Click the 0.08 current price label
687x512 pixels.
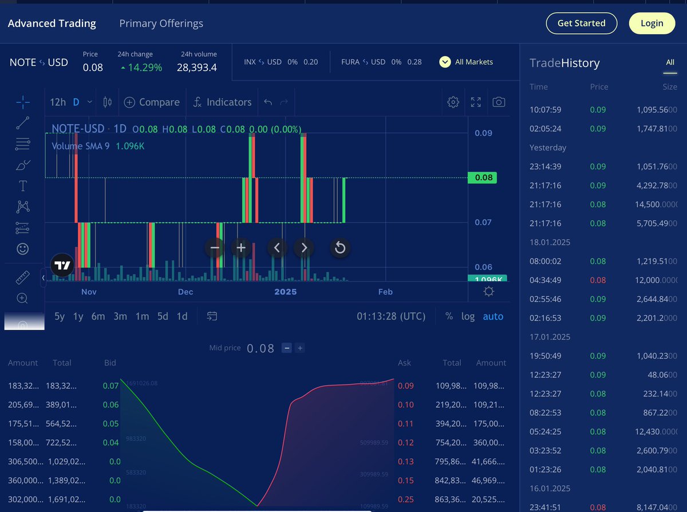tap(482, 177)
